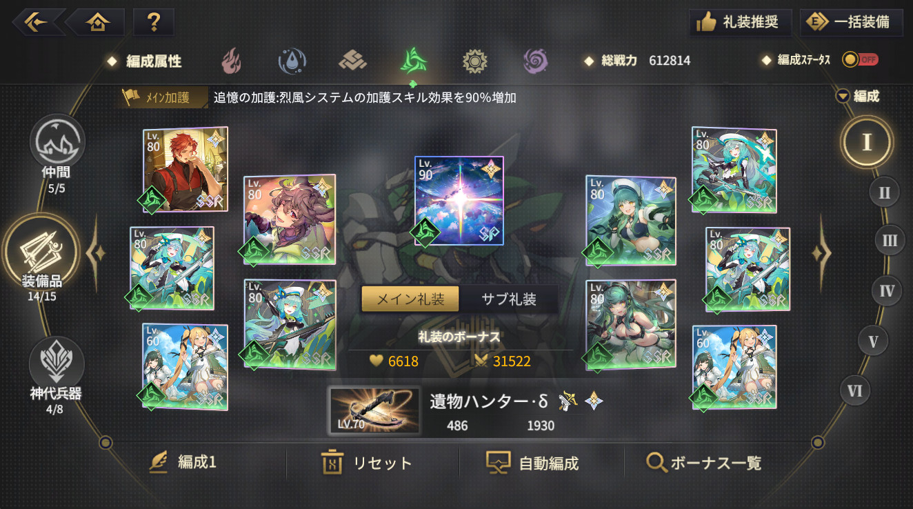Image resolution: width=913 pixels, height=509 pixels.
Task: Select formation slot II
Action: [884, 191]
